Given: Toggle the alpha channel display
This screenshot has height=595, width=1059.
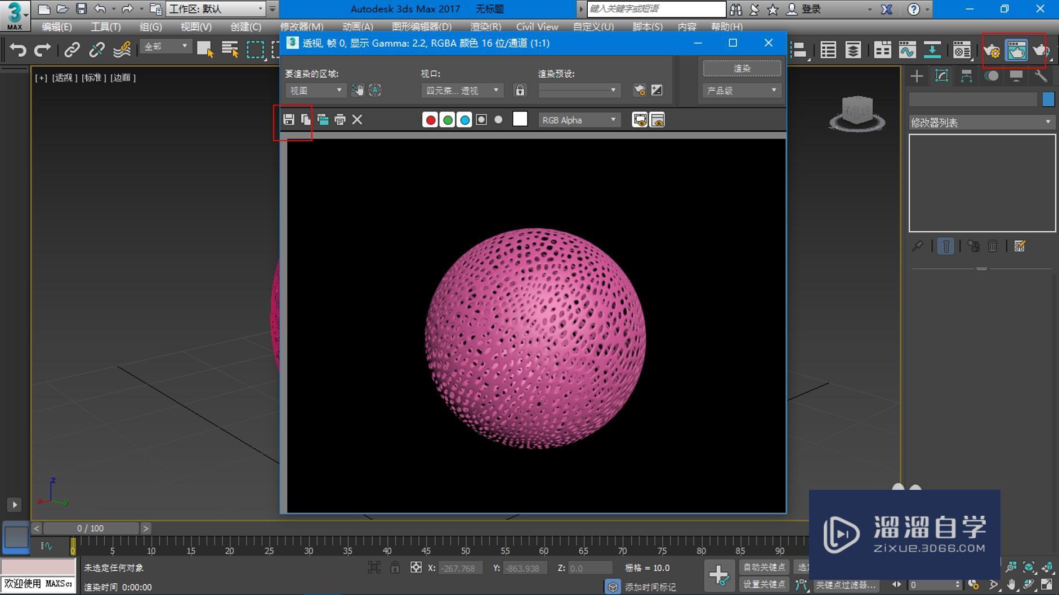Looking at the screenshot, I should click(481, 120).
